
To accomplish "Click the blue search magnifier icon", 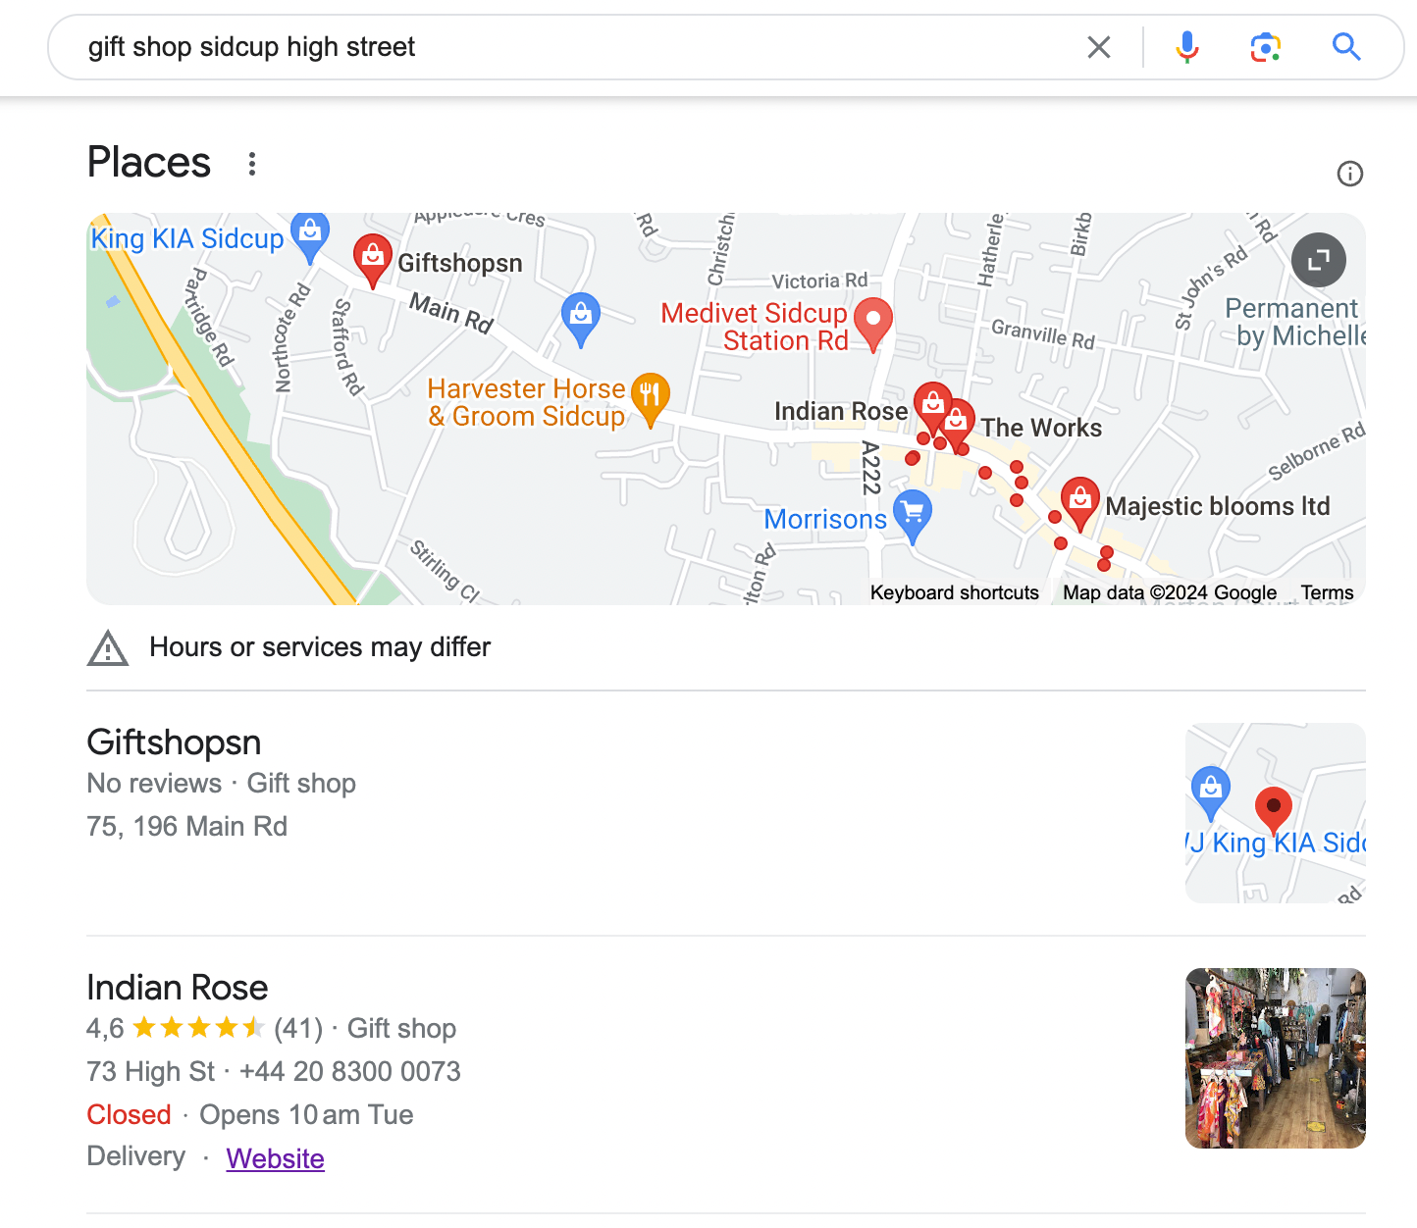I will pos(1346,46).
